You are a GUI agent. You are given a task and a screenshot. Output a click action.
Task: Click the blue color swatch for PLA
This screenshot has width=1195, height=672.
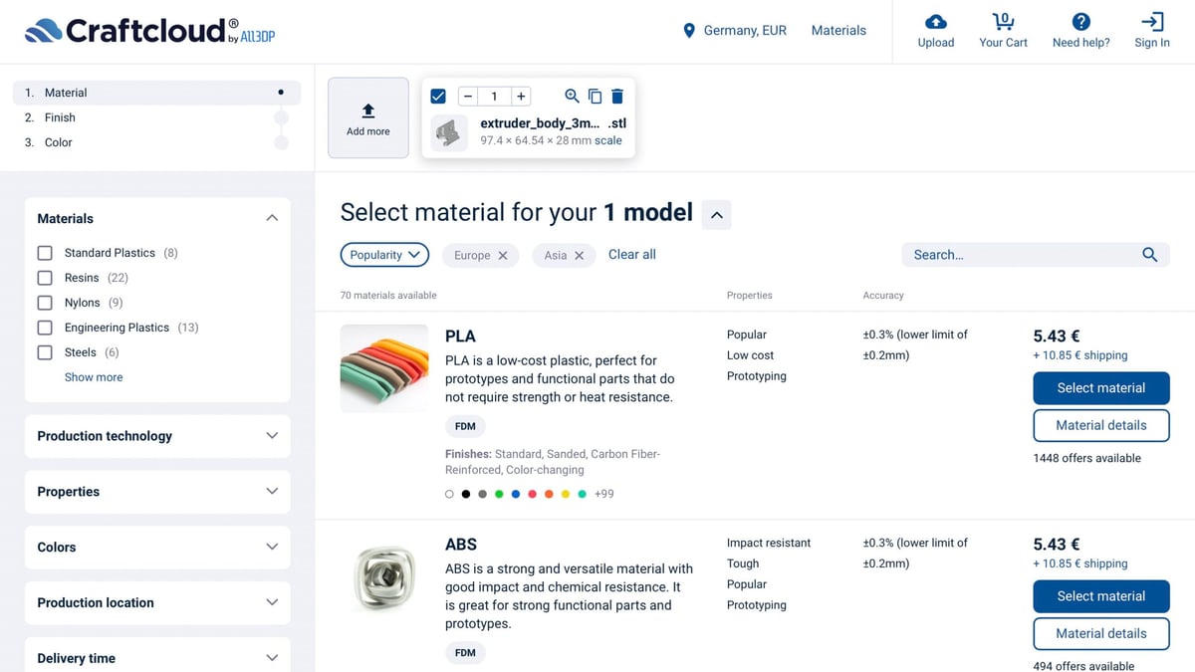(515, 494)
